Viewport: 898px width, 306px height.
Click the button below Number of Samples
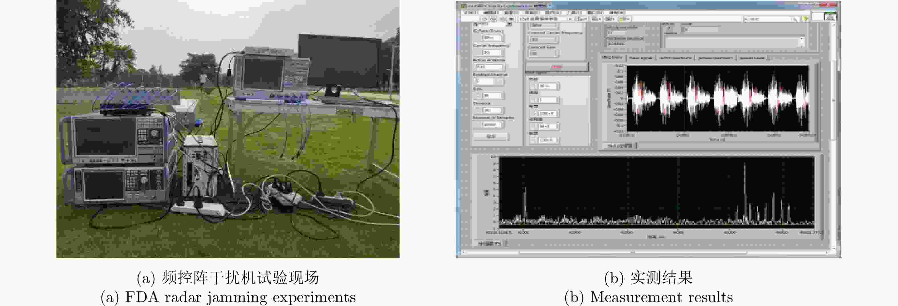pyautogui.click(x=491, y=136)
